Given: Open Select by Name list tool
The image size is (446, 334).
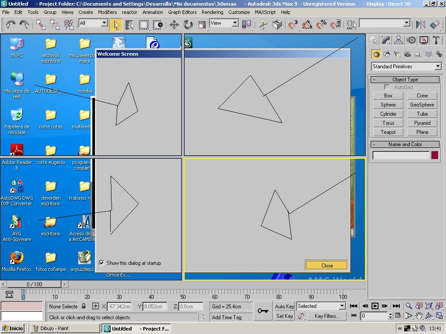Looking at the screenshot, I should tap(130, 25).
